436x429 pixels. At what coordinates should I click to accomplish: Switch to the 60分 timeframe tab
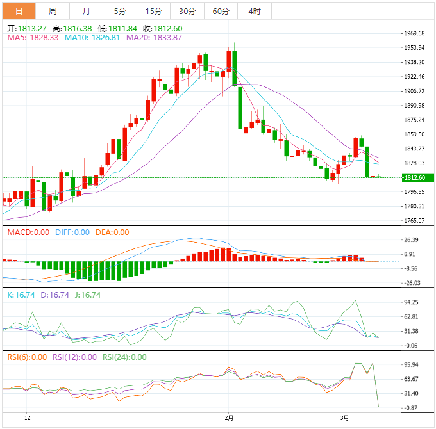click(x=221, y=11)
